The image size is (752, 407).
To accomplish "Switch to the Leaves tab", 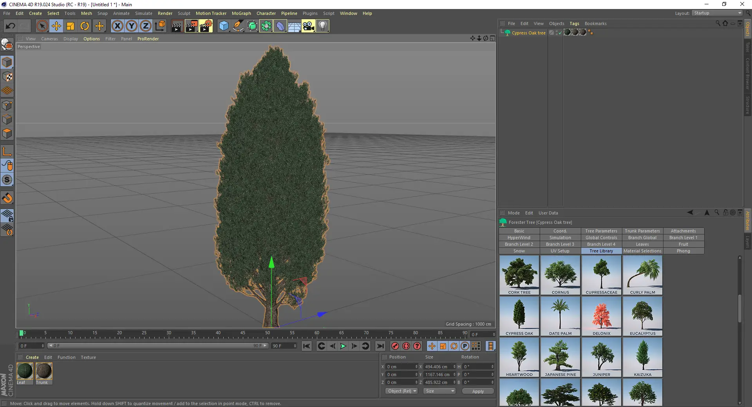I will click(x=642, y=244).
